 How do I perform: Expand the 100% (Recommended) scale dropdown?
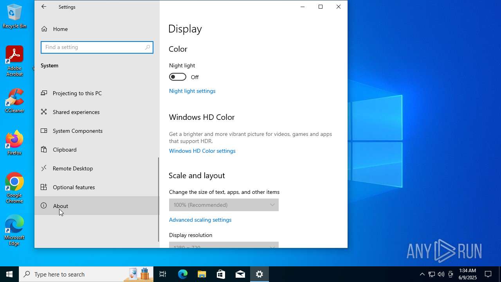224,205
